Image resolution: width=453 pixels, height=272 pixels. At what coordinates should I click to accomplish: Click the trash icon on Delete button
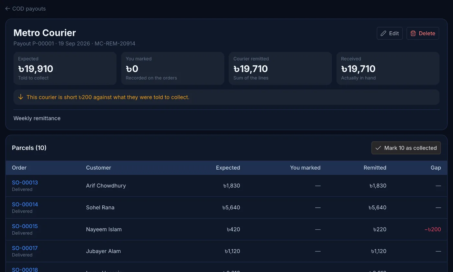pyautogui.click(x=413, y=33)
